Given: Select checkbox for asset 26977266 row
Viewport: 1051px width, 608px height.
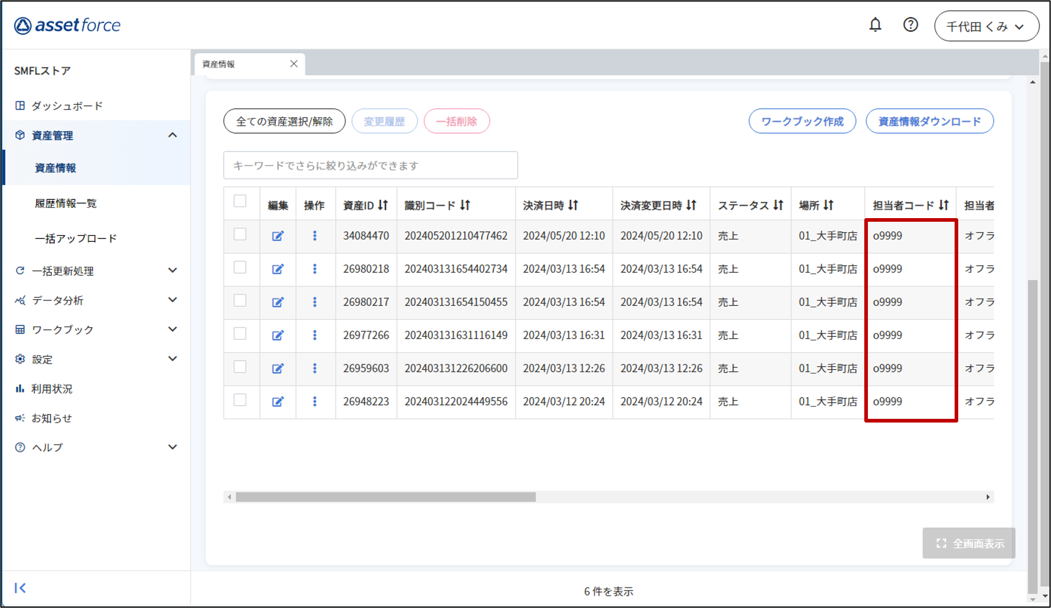Looking at the screenshot, I should point(240,333).
